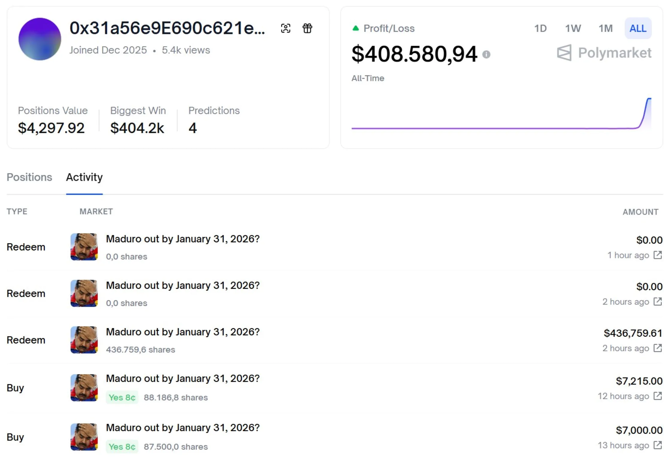
Task: Open the first Maduro out market link
Action: (182, 239)
